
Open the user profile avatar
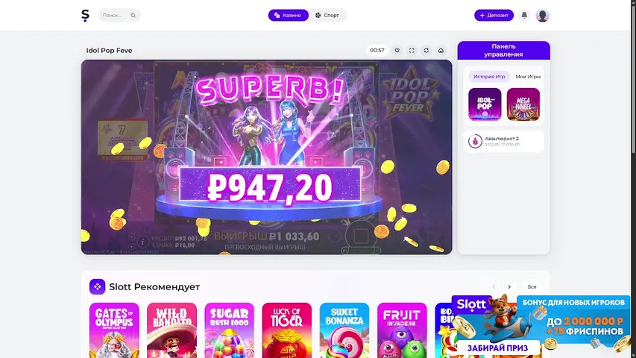(x=542, y=16)
